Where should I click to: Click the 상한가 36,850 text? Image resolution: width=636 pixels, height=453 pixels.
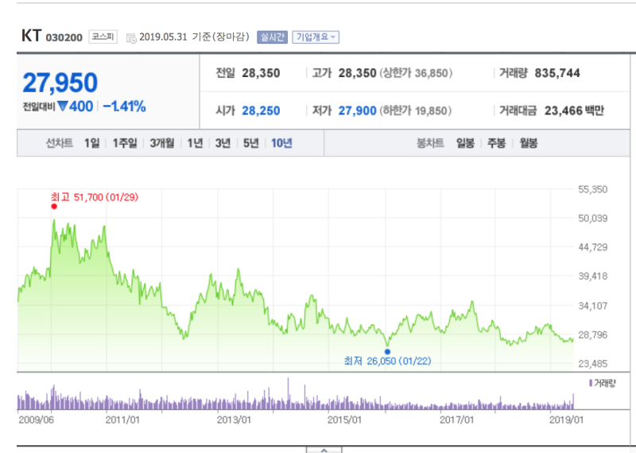416,73
